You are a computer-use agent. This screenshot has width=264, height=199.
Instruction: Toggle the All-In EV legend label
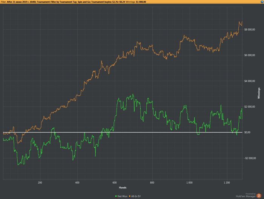click(x=136, y=196)
